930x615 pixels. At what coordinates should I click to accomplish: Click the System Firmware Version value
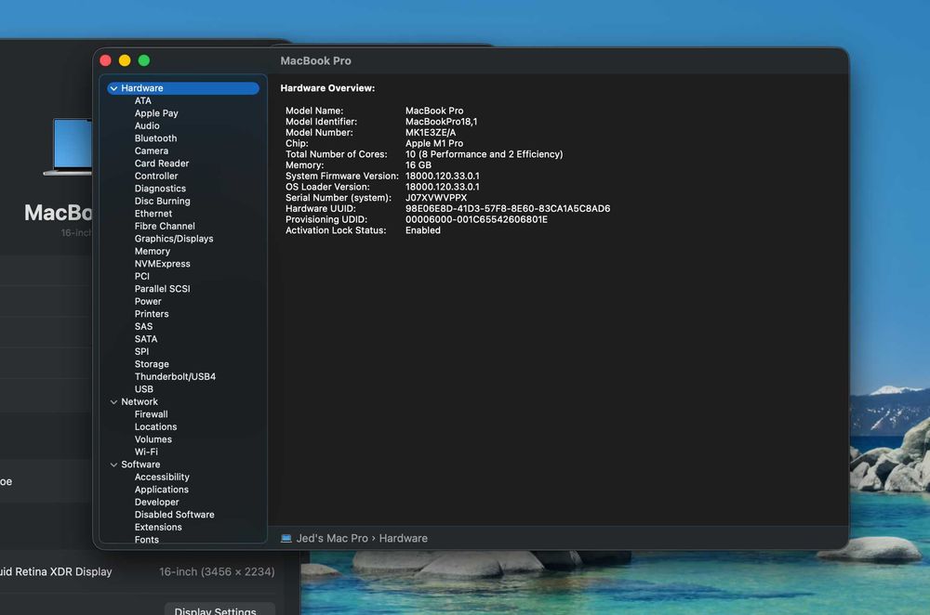point(443,176)
